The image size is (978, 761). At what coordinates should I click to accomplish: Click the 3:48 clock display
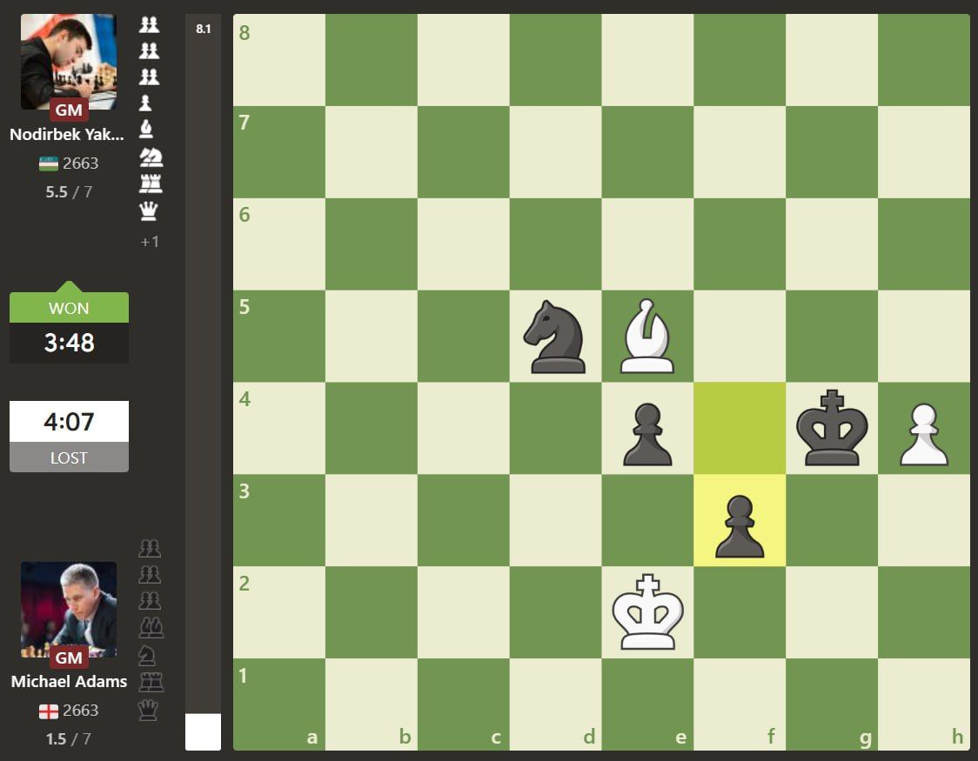pos(69,343)
